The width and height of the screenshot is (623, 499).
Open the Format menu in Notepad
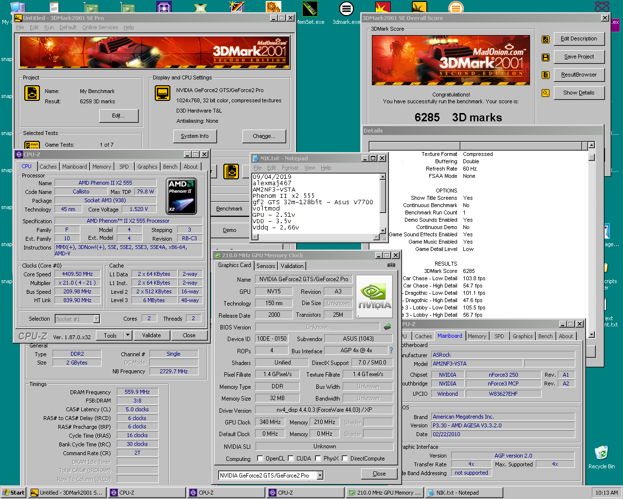290,168
